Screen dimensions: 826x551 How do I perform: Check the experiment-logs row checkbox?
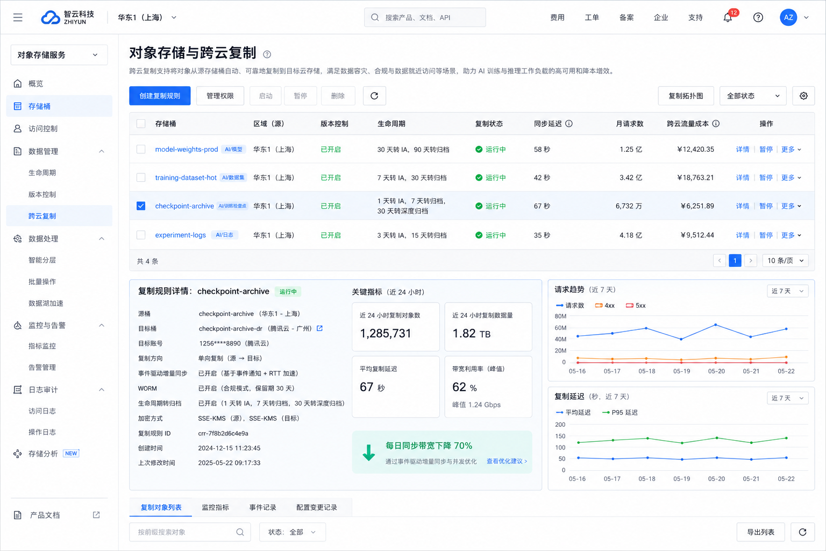[x=141, y=235]
